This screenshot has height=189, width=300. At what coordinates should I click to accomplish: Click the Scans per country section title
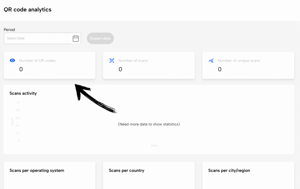point(126,170)
